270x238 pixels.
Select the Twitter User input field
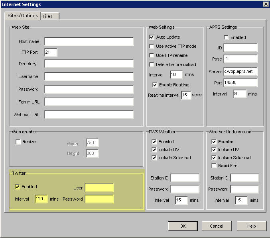[x=99, y=188]
